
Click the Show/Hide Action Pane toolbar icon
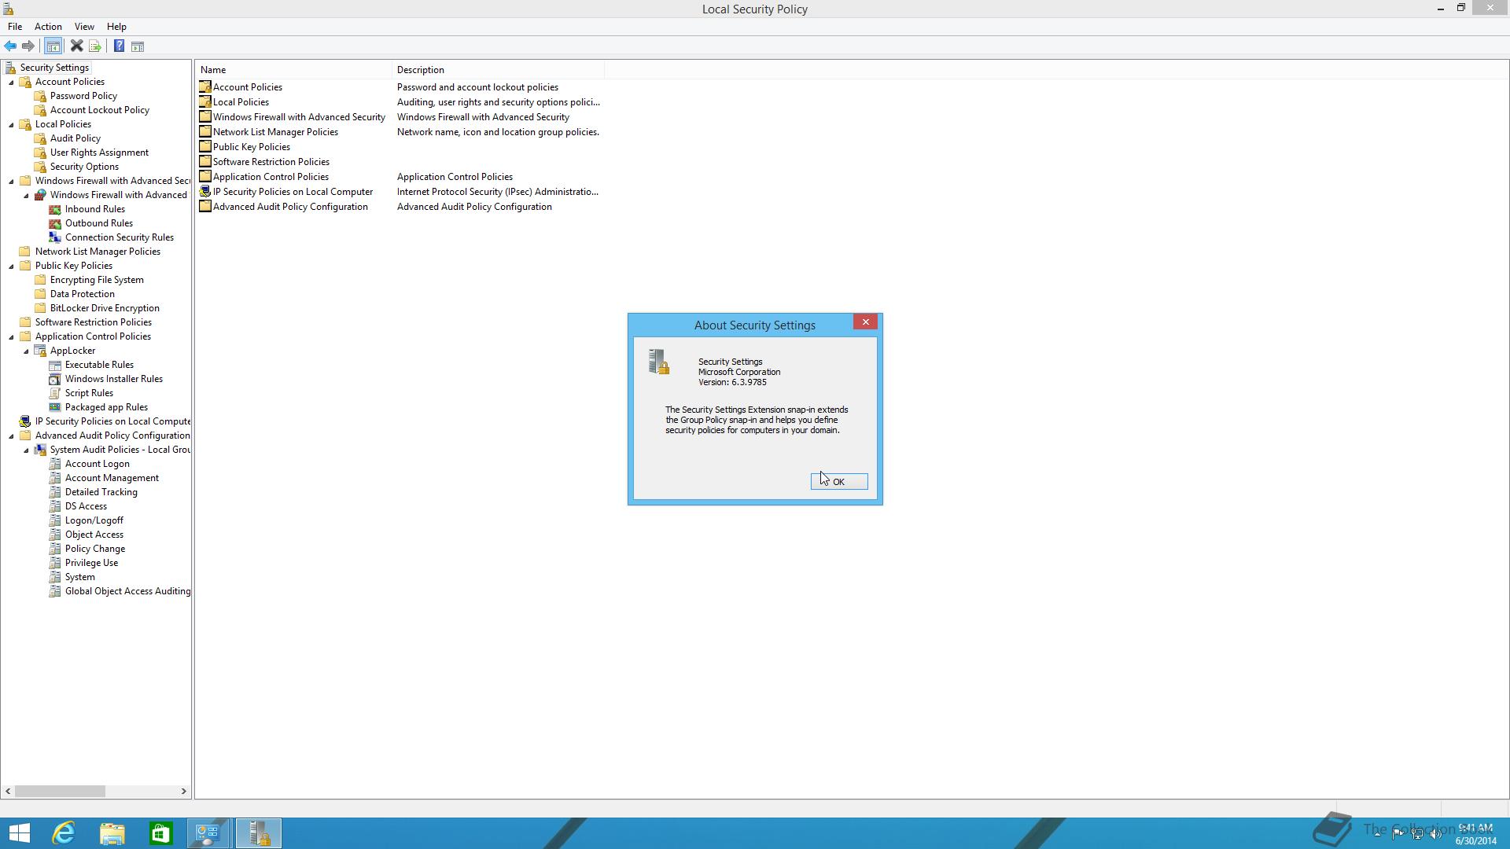click(x=138, y=46)
